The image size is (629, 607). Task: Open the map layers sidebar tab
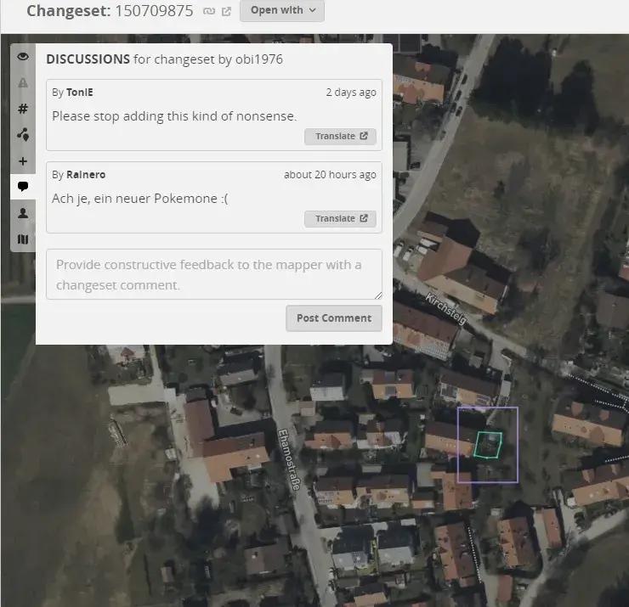pos(23,239)
